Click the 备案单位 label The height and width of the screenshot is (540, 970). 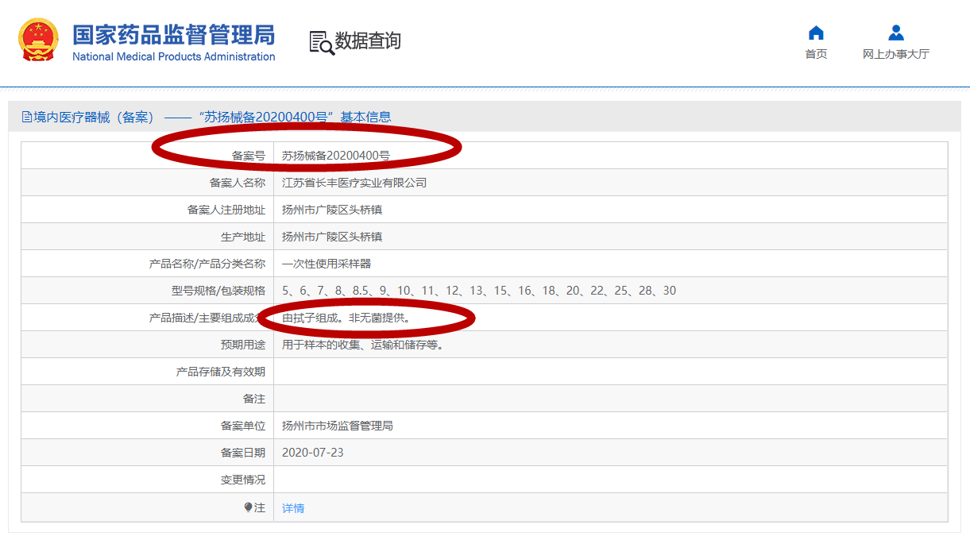243,426
